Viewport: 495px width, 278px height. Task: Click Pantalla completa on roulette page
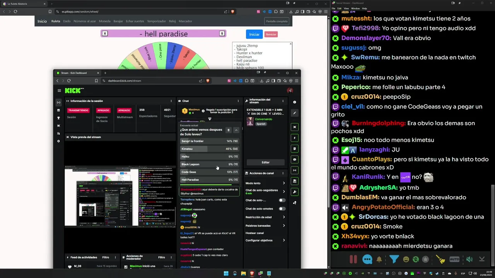(277, 21)
